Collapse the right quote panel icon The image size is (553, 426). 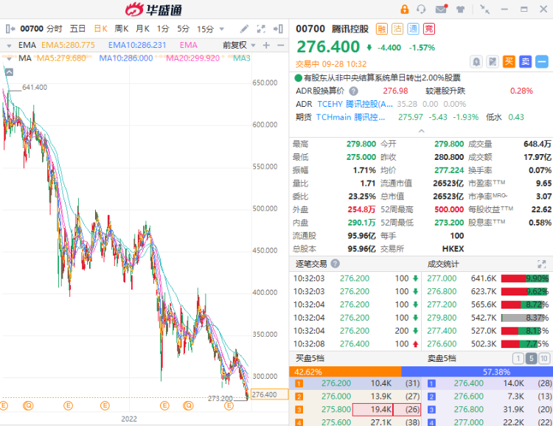pyautogui.click(x=278, y=29)
